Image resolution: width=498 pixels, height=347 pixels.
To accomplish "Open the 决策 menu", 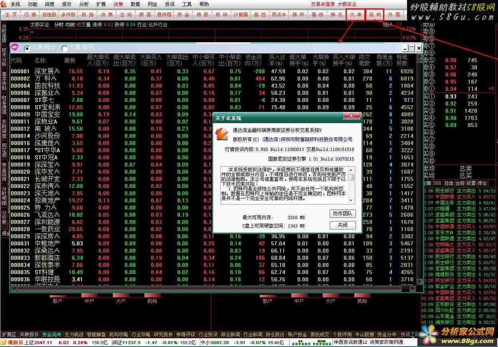I will coord(118,4).
